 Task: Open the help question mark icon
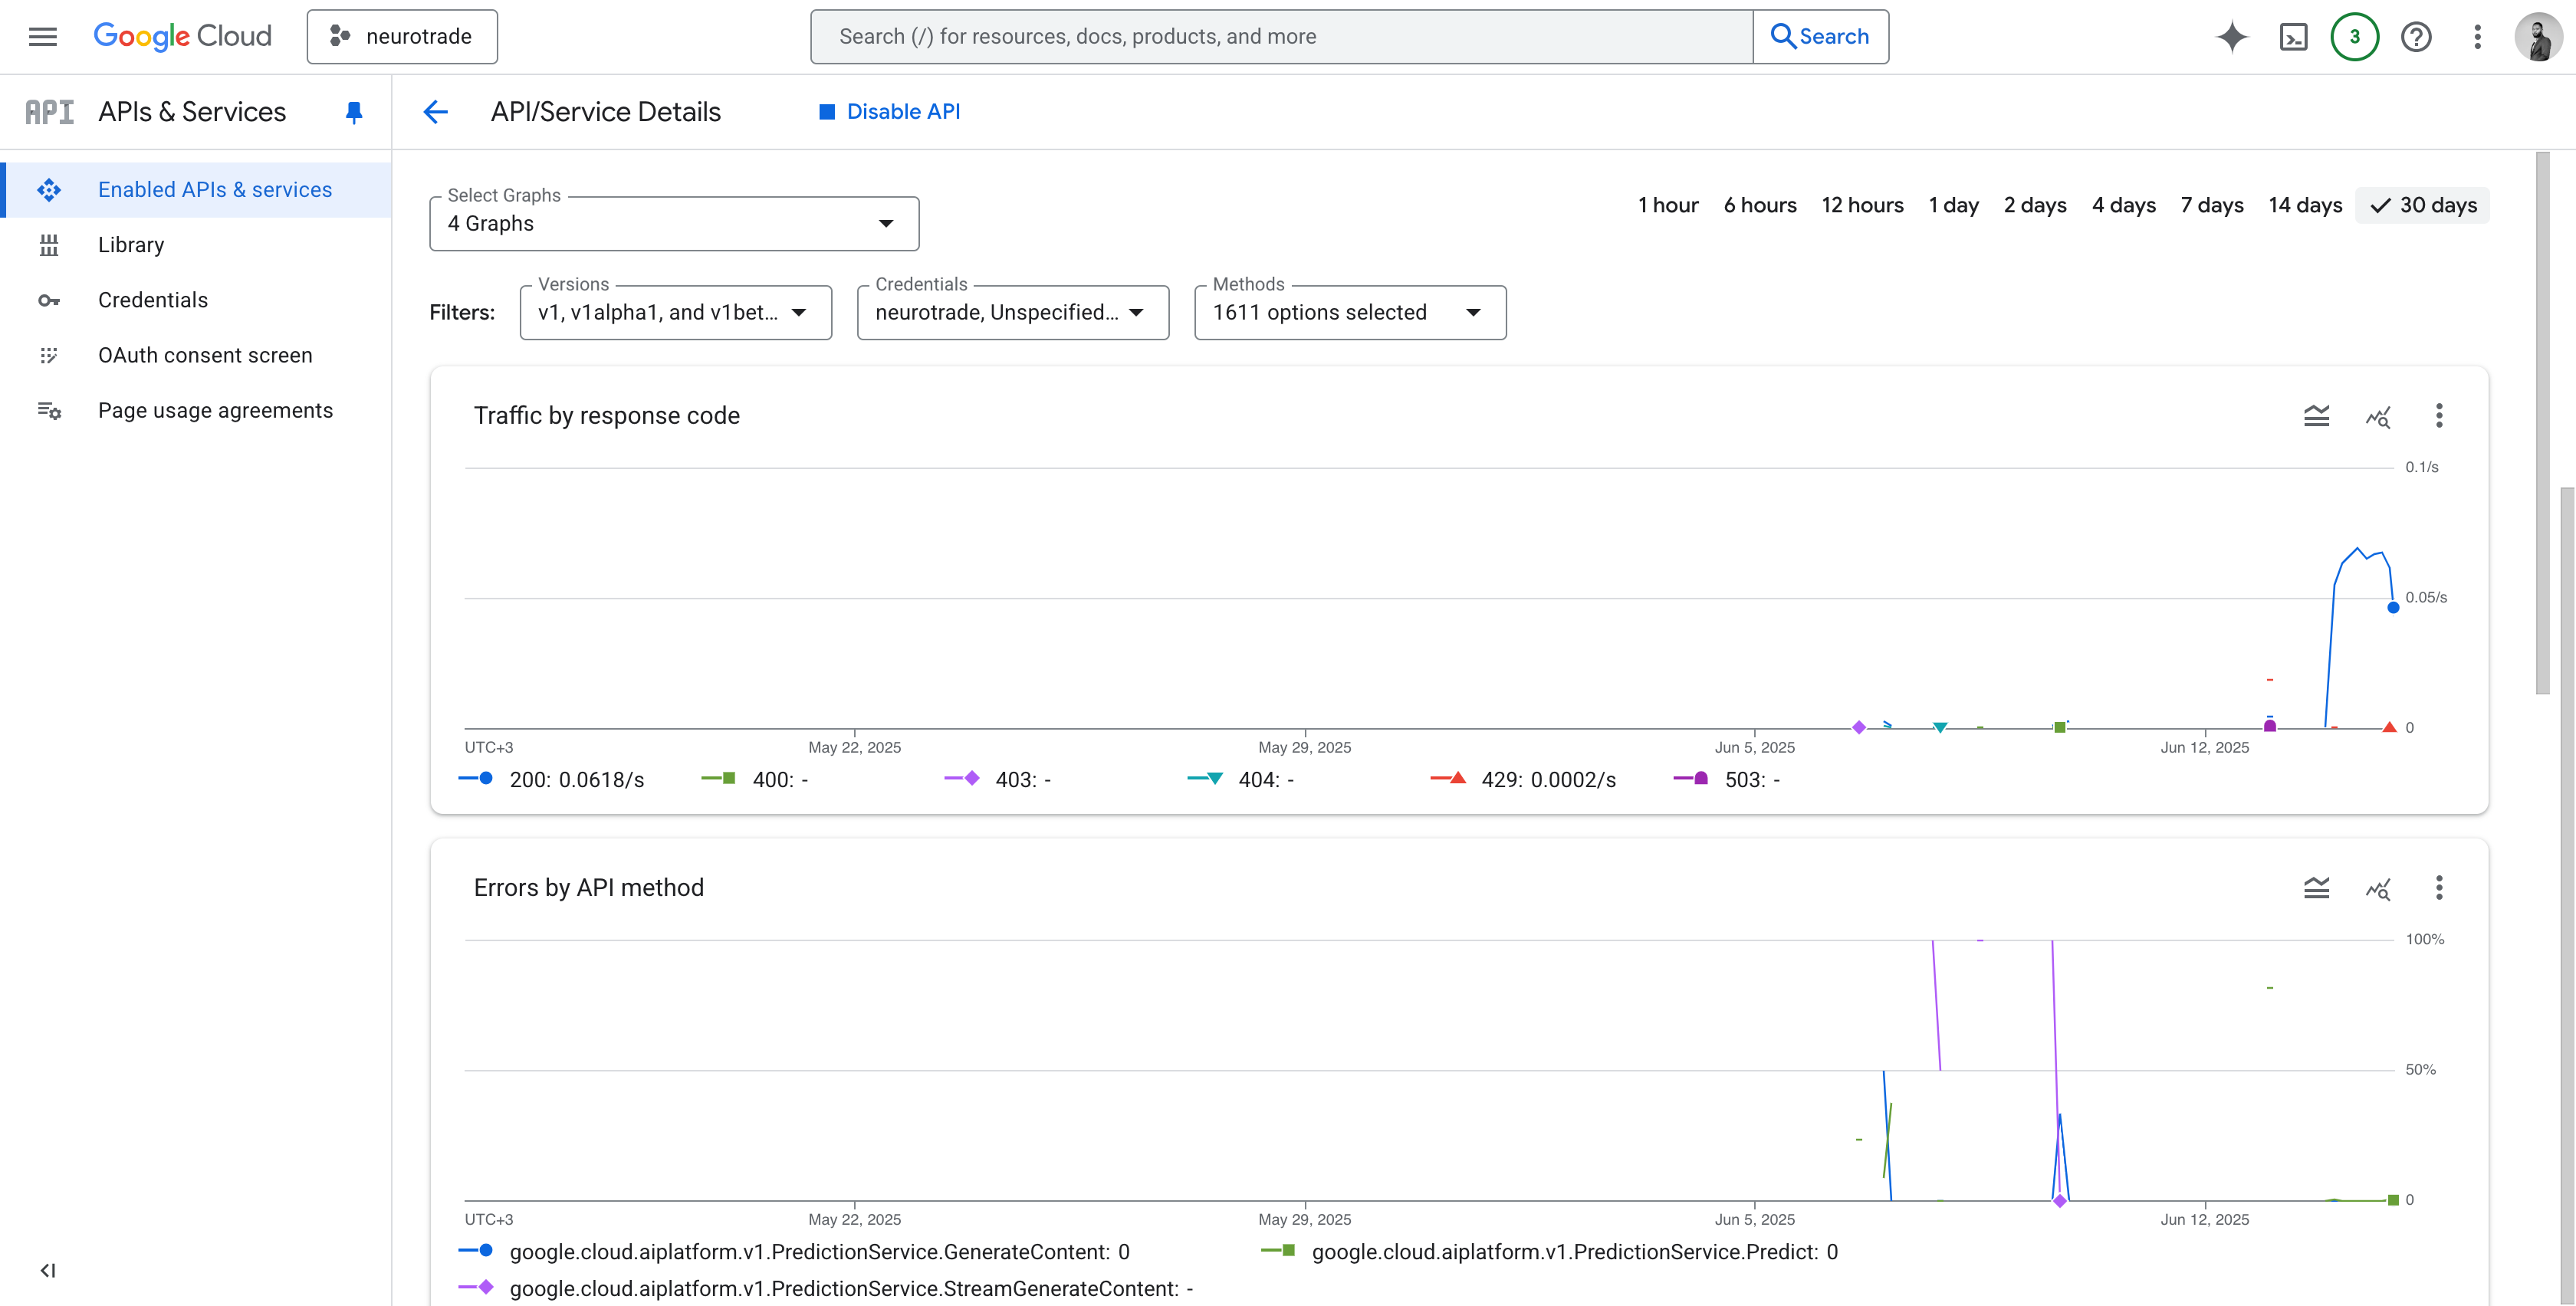(x=2416, y=37)
